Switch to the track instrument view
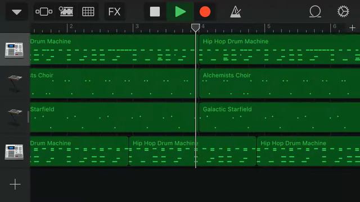 coord(44,12)
